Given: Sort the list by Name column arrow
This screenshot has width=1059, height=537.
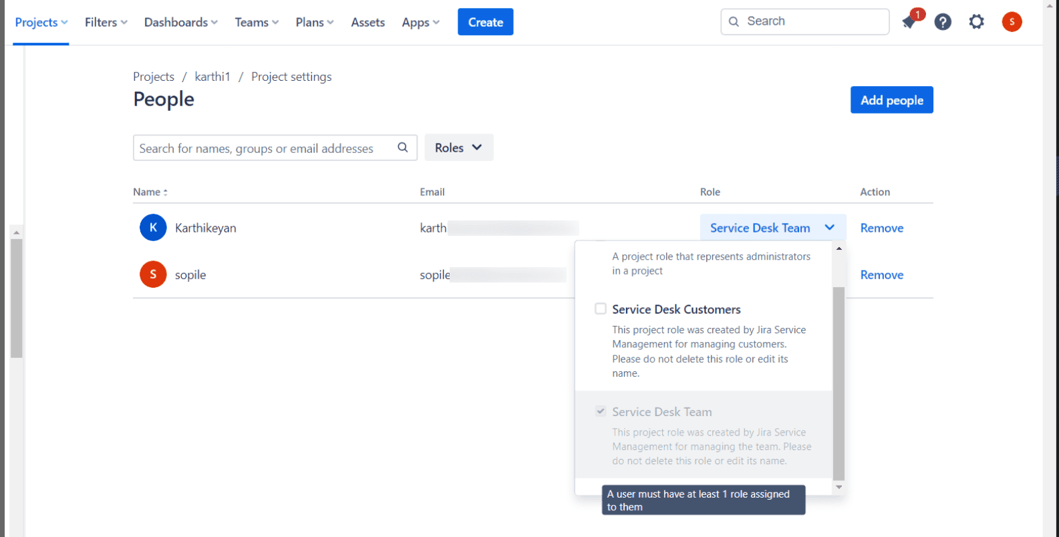Looking at the screenshot, I should click(x=165, y=192).
